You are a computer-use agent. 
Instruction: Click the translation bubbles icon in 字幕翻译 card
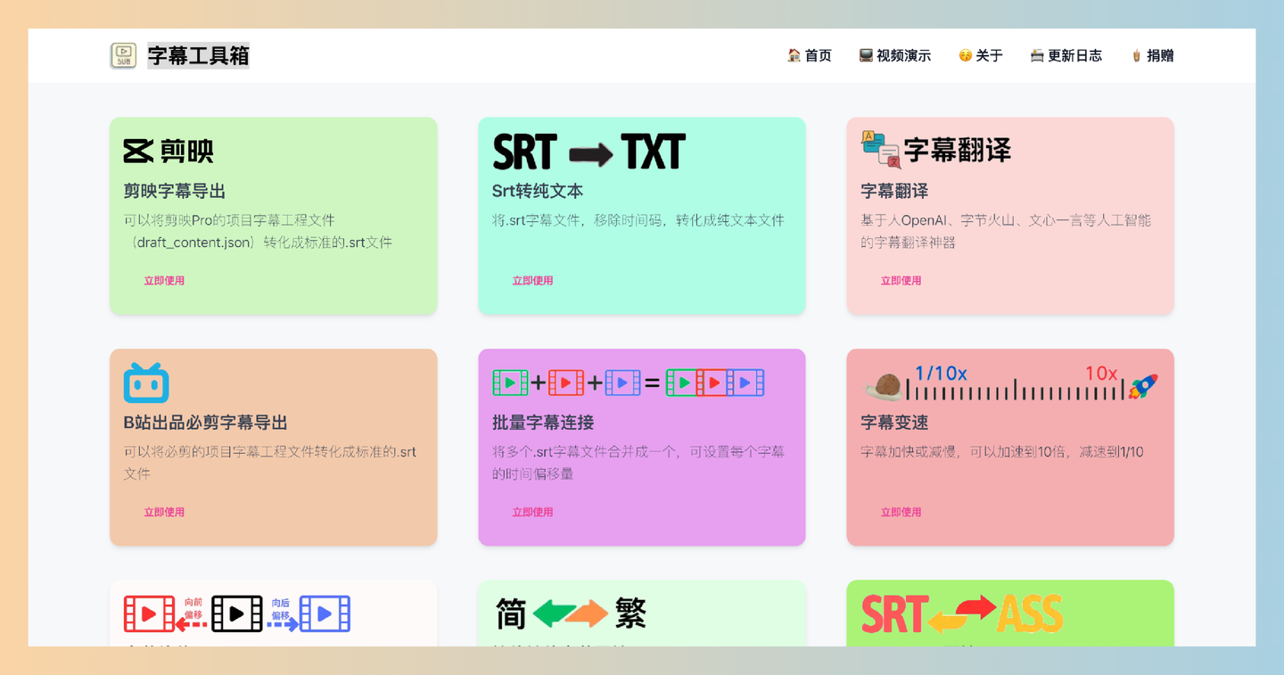pos(880,150)
